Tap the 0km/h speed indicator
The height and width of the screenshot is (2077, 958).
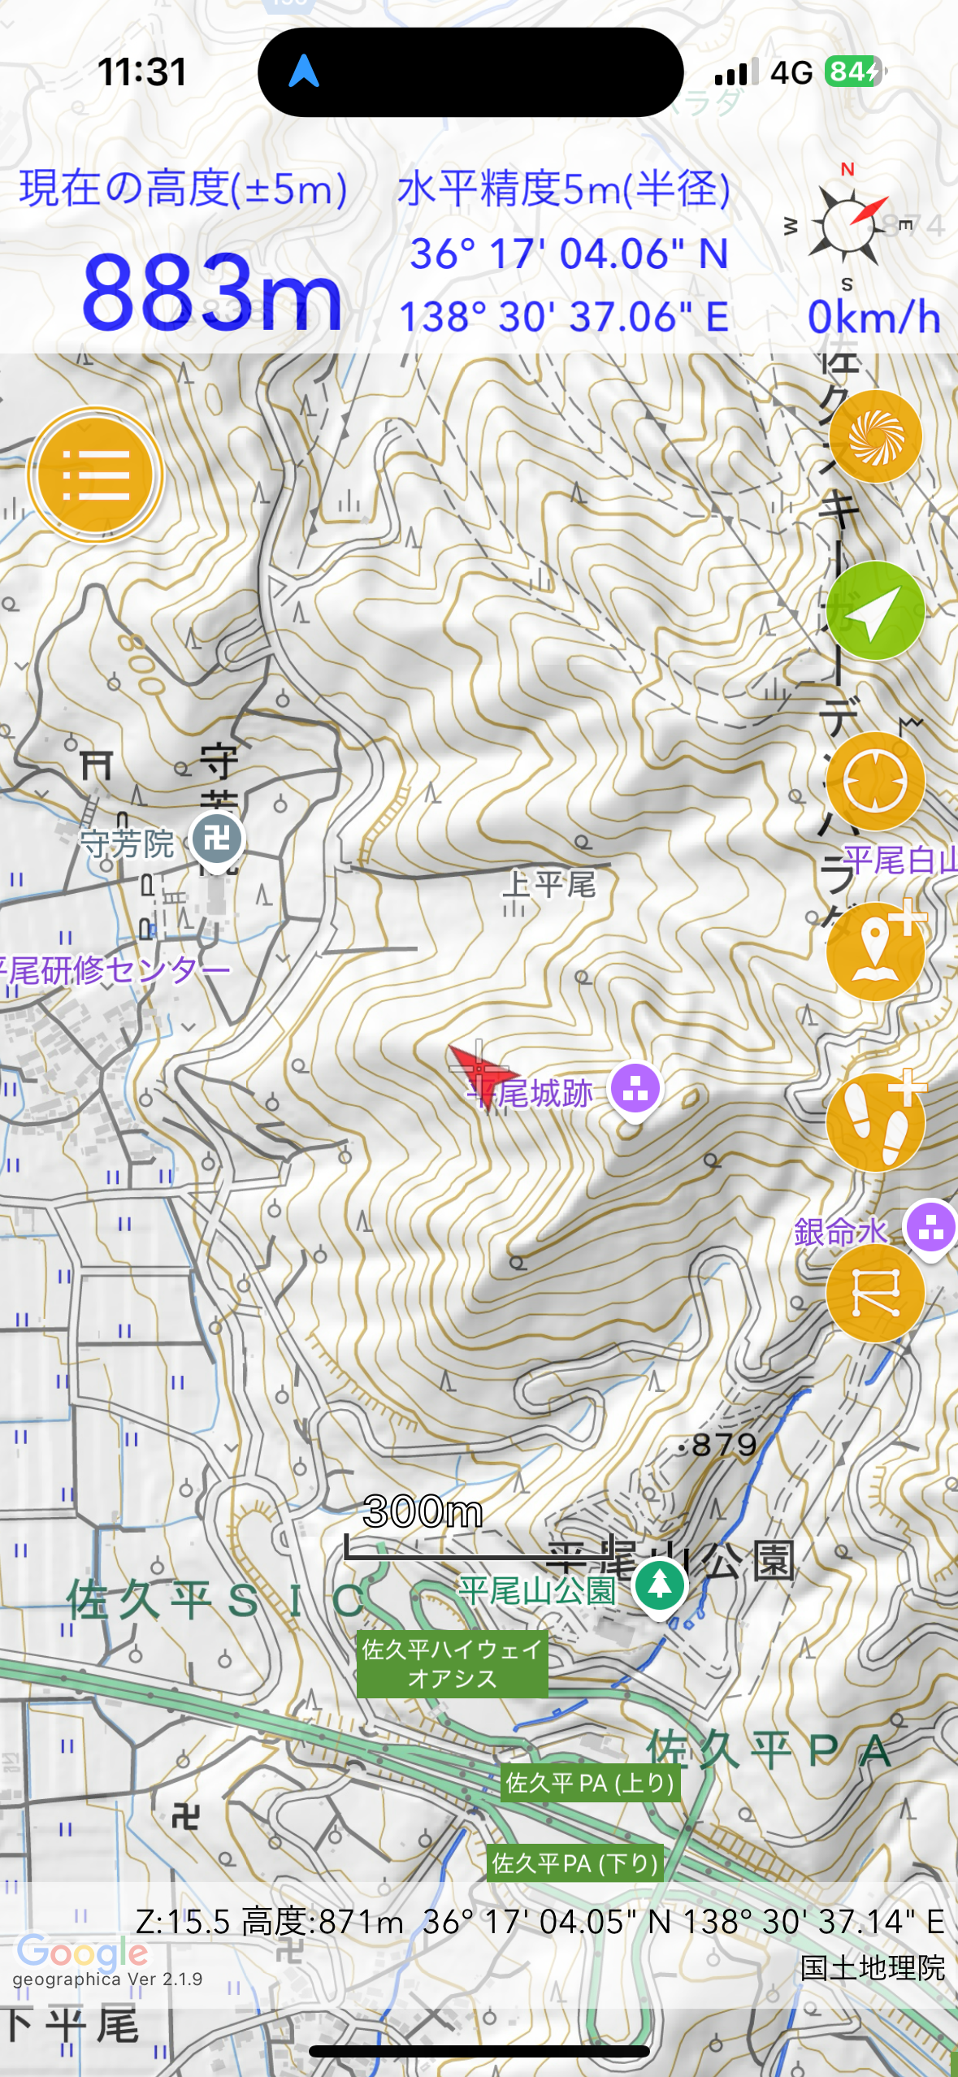[x=874, y=316]
